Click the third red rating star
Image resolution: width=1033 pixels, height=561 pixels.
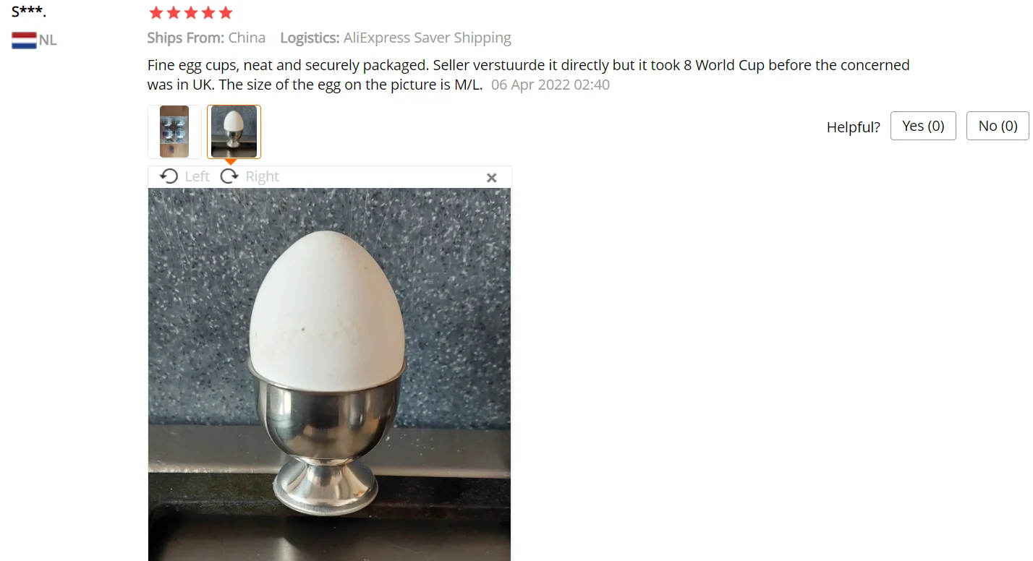(191, 12)
